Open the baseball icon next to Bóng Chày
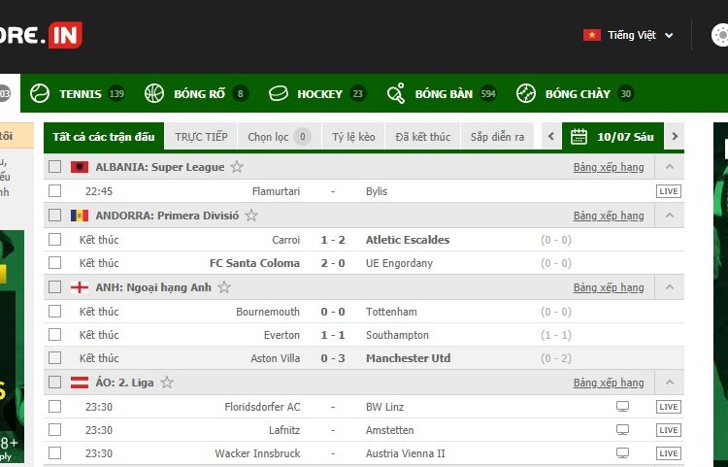The width and height of the screenshot is (728, 467). click(x=526, y=94)
